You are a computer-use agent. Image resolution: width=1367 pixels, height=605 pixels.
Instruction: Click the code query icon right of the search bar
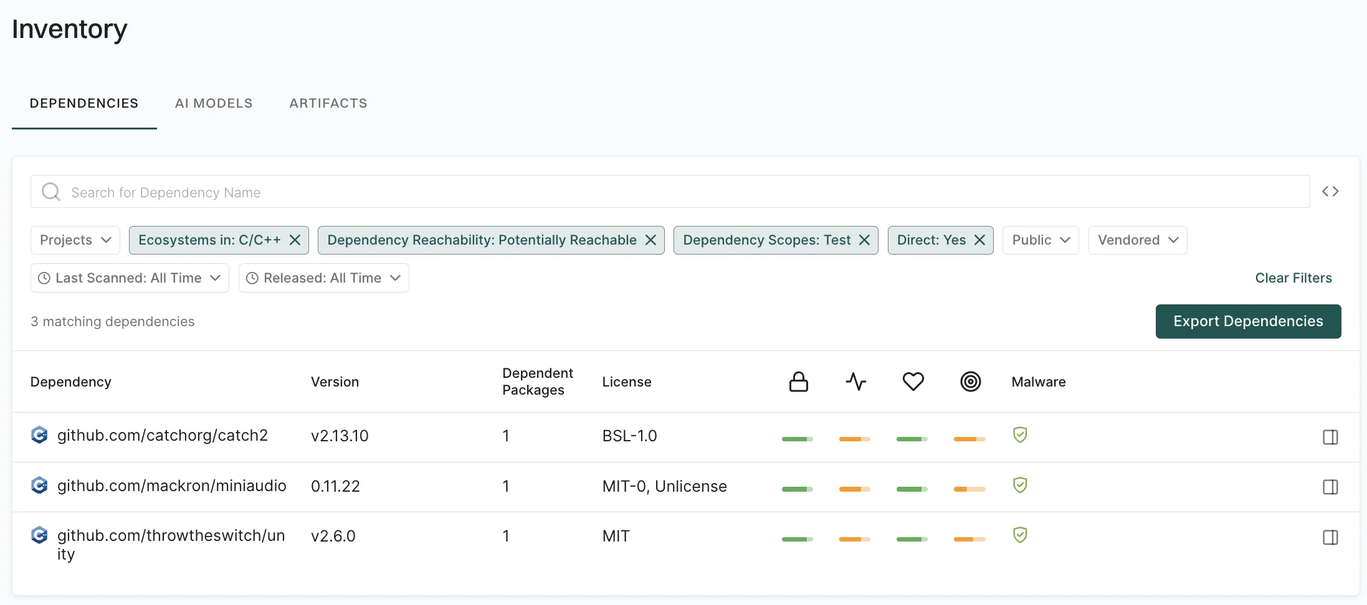click(1331, 192)
